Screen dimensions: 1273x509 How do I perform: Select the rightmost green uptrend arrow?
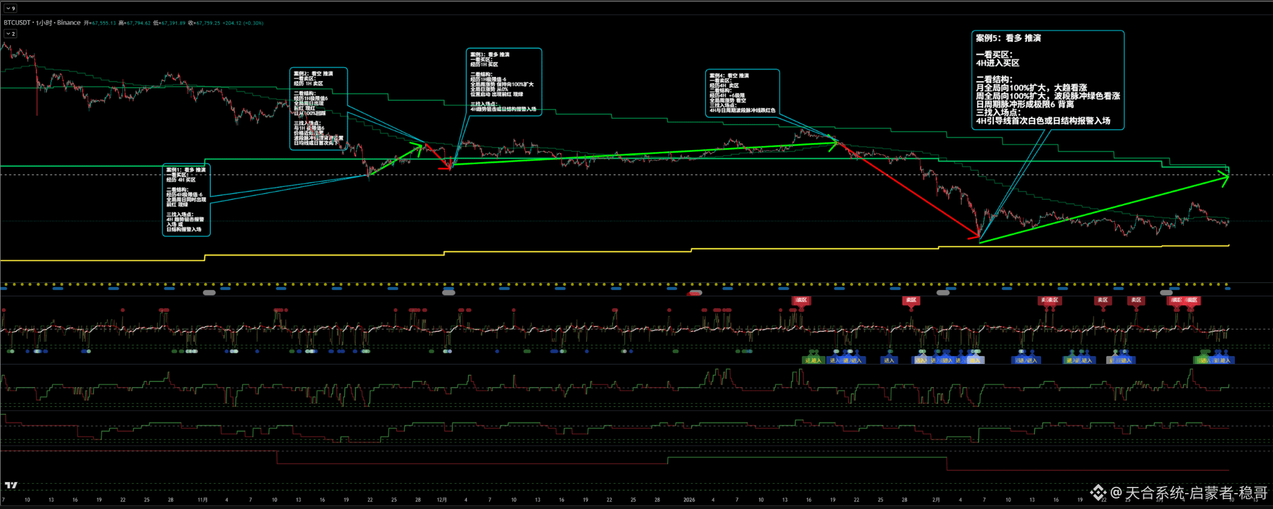[x=1107, y=208]
